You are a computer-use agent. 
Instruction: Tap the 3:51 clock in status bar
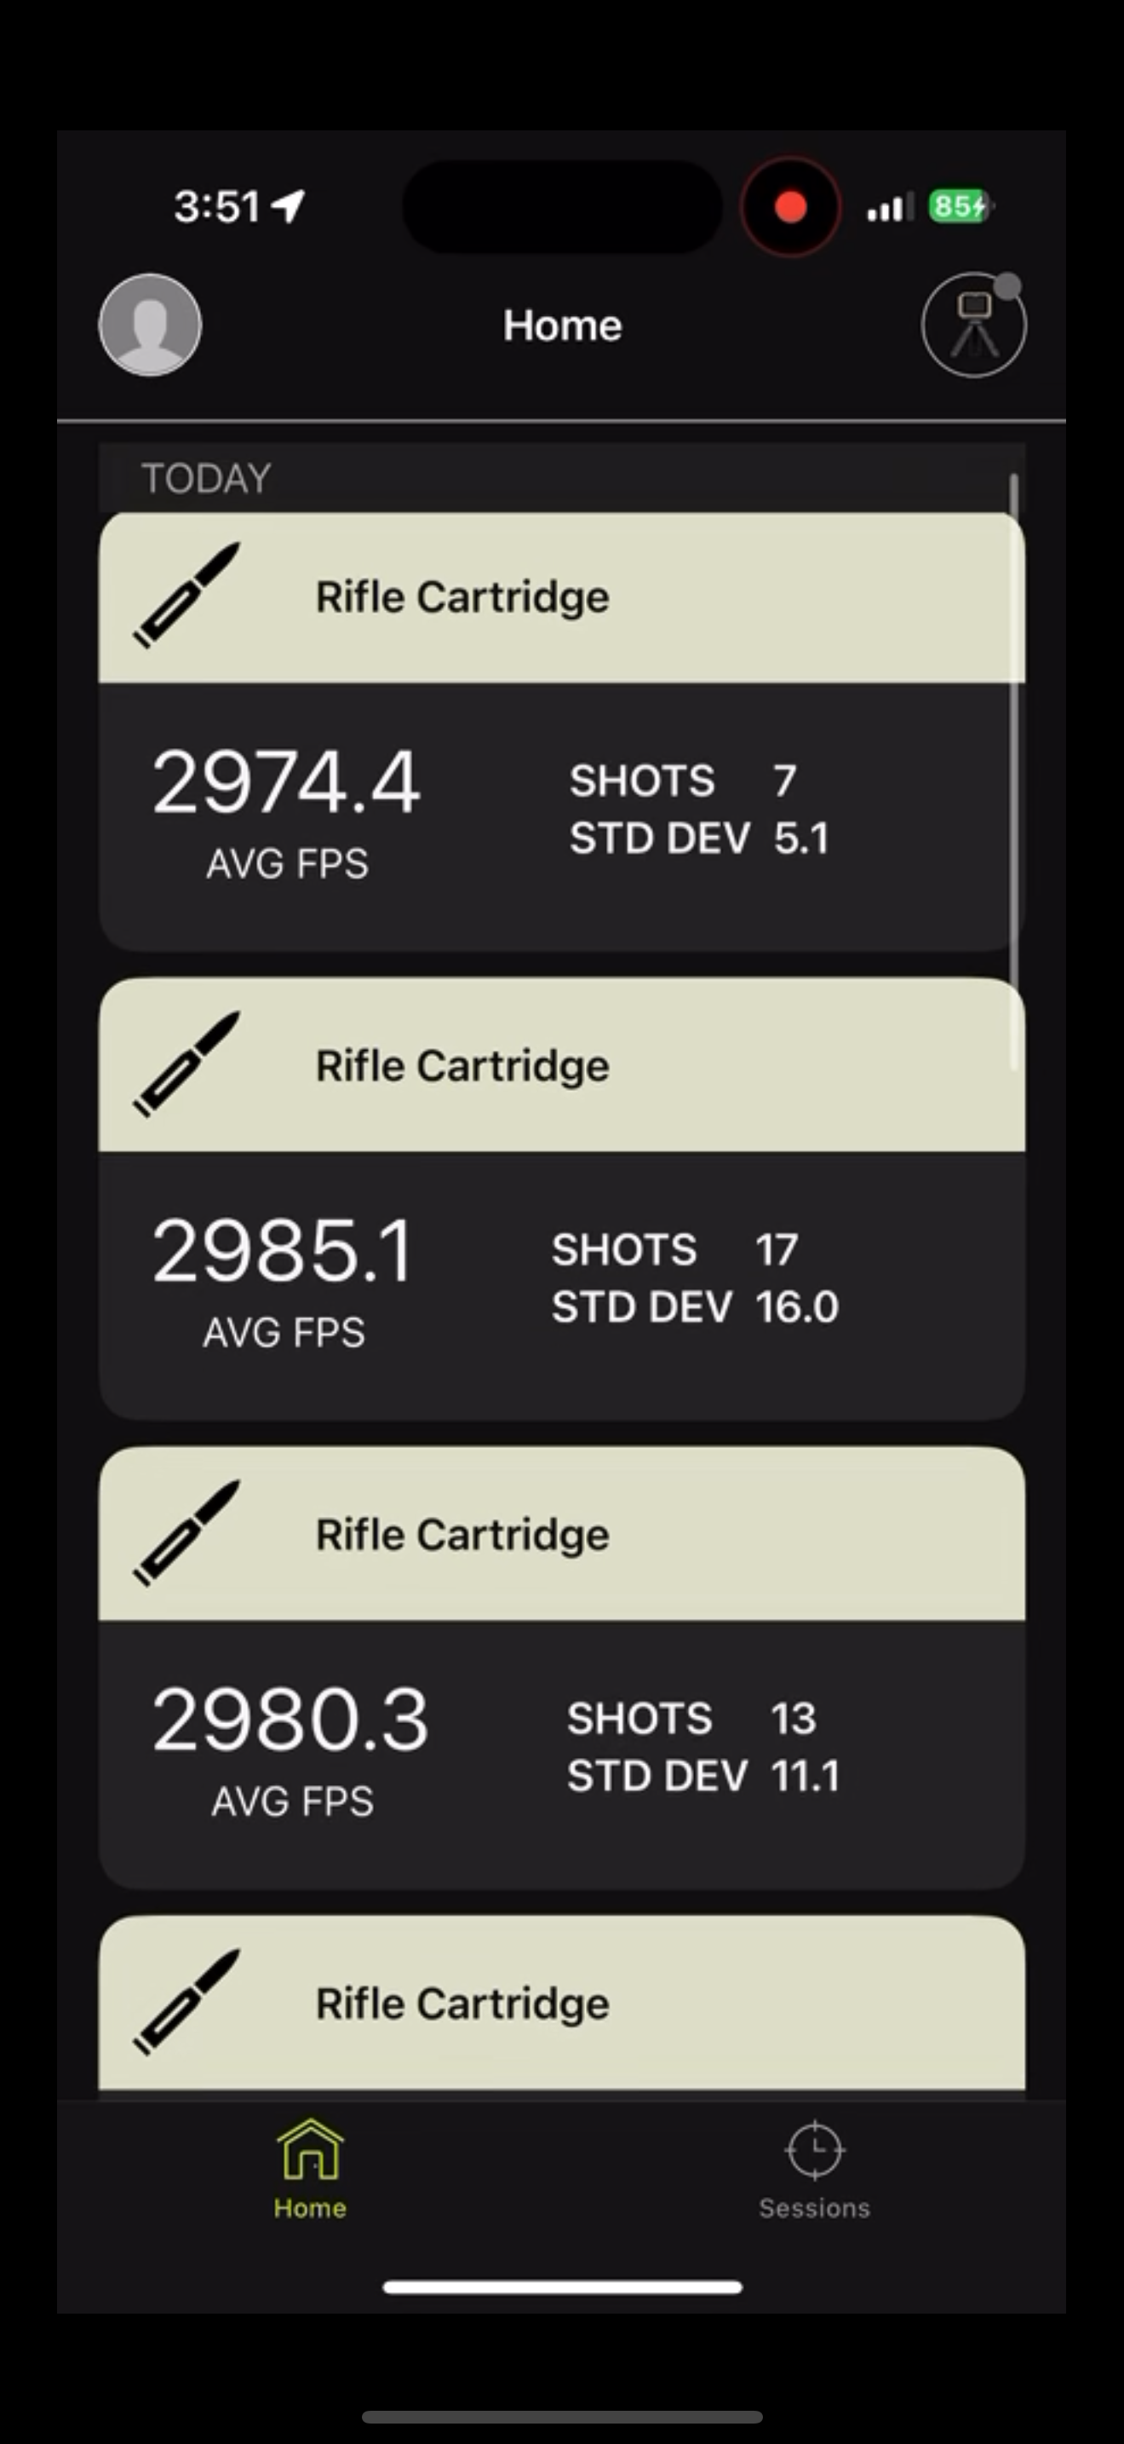217,207
